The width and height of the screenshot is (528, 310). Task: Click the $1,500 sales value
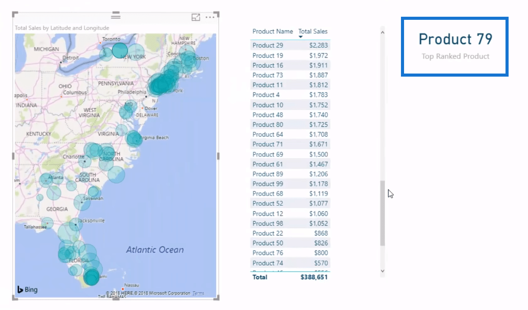pyautogui.click(x=318, y=154)
